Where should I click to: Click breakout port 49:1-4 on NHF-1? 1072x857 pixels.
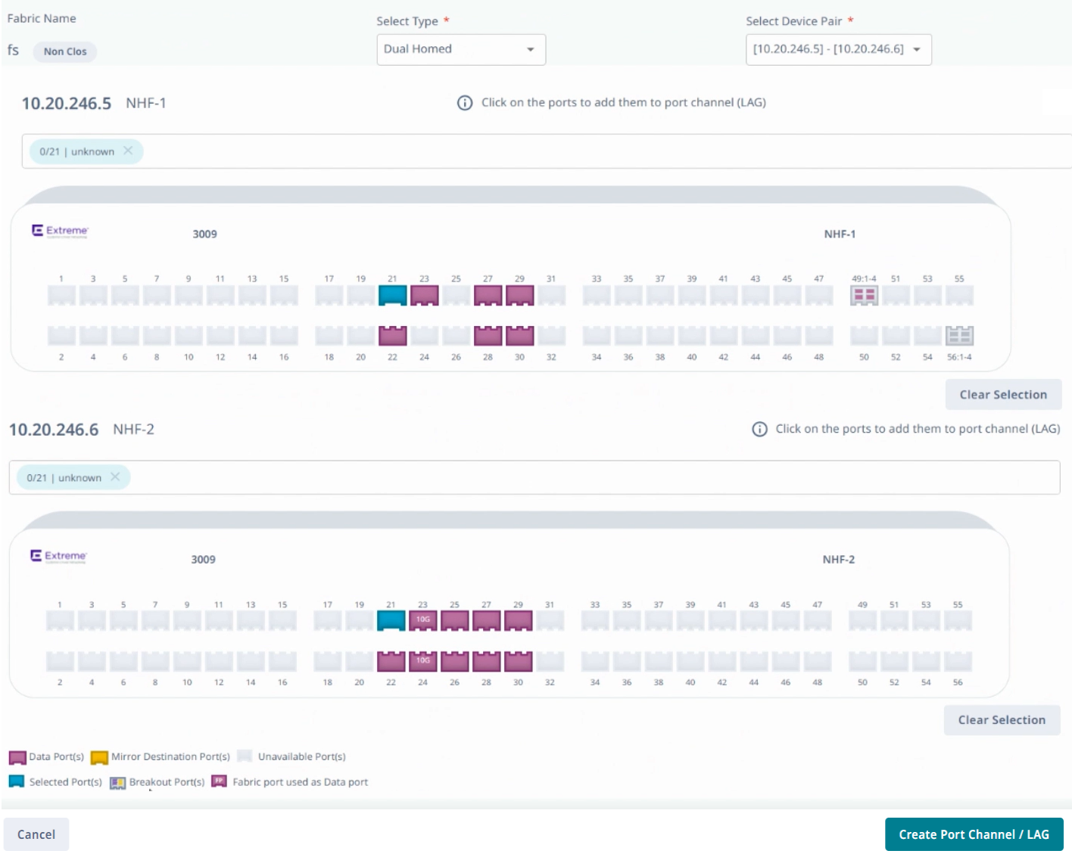[x=864, y=295]
